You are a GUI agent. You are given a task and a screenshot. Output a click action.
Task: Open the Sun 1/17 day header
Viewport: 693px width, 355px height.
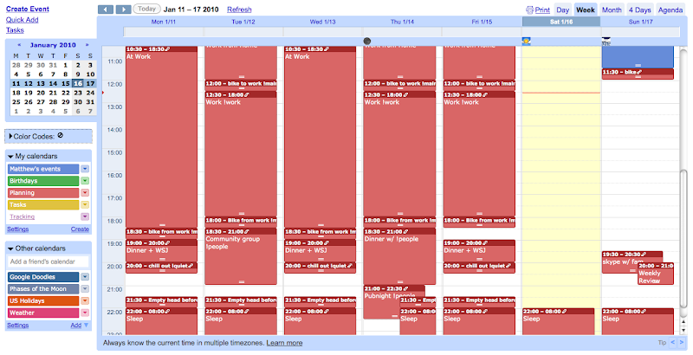click(x=640, y=22)
